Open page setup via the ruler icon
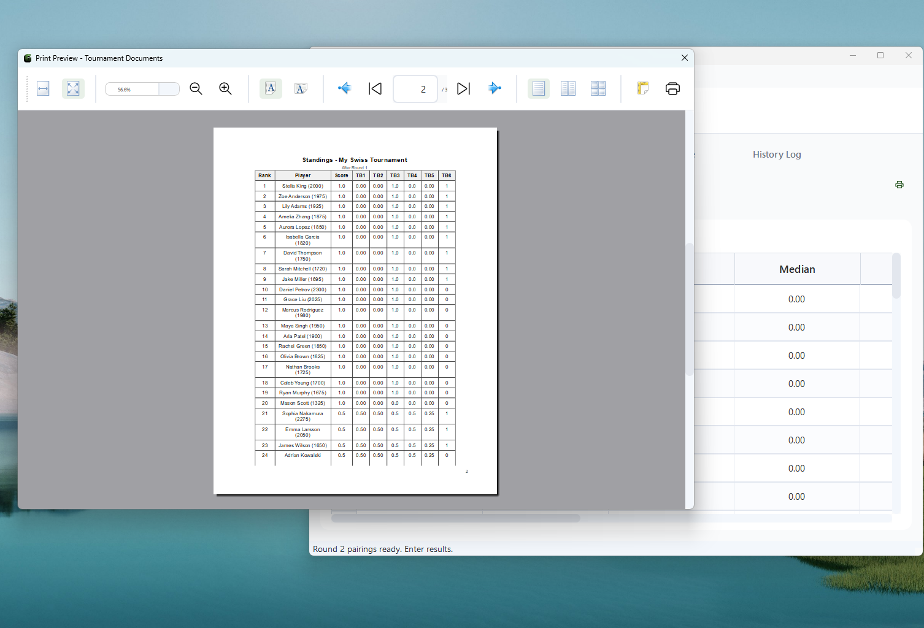This screenshot has height=628, width=924. click(x=642, y=88)
